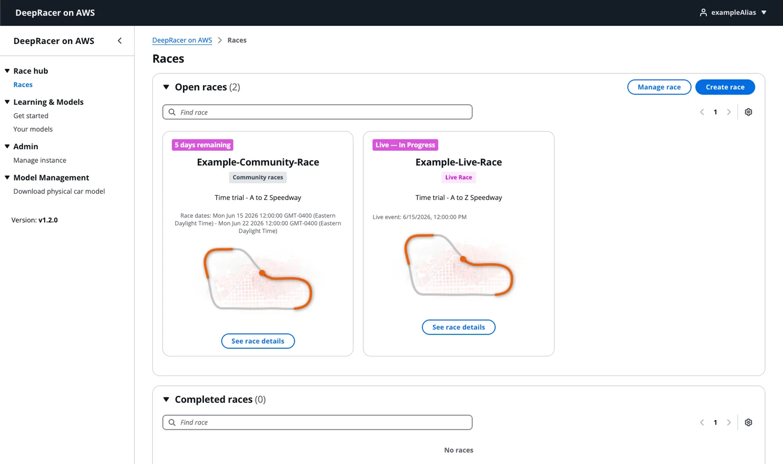Open the exampleAlias user menu
The image size is (783, 464).
pyautogui.click(x=733, y=13)
